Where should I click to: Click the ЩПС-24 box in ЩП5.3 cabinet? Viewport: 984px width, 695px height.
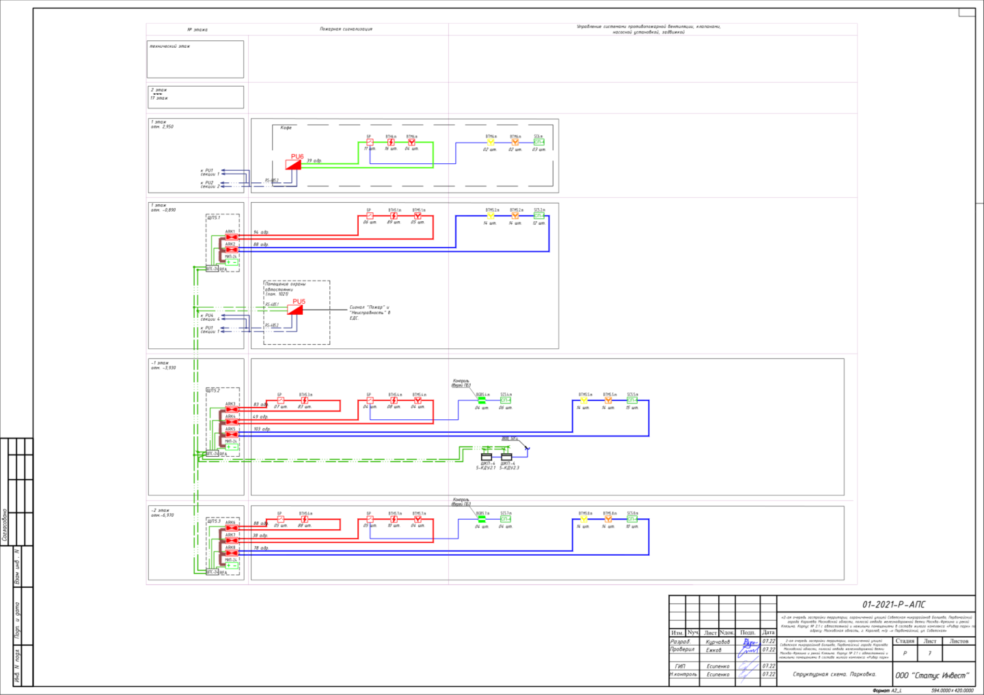click(x=212, y=572)
